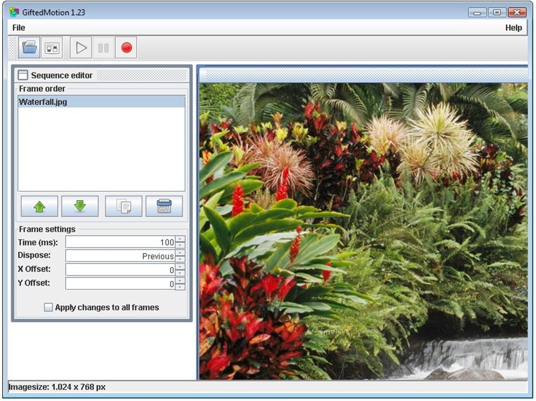Open the export settings icon
Viewport: 536px width, 401px height.
pos(51,47)
